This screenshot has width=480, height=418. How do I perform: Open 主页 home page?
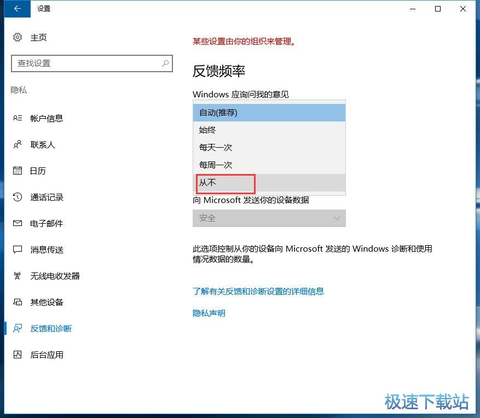pos(38,38)
